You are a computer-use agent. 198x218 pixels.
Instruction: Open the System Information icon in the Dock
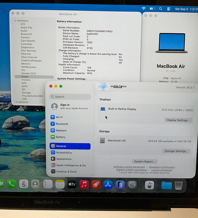point(149,185)
